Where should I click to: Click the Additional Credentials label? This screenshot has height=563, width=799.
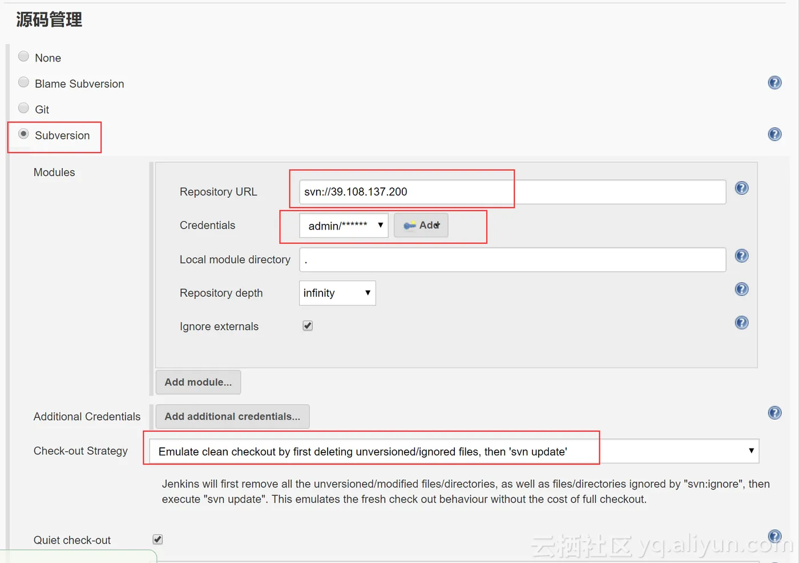coord(87,417)
